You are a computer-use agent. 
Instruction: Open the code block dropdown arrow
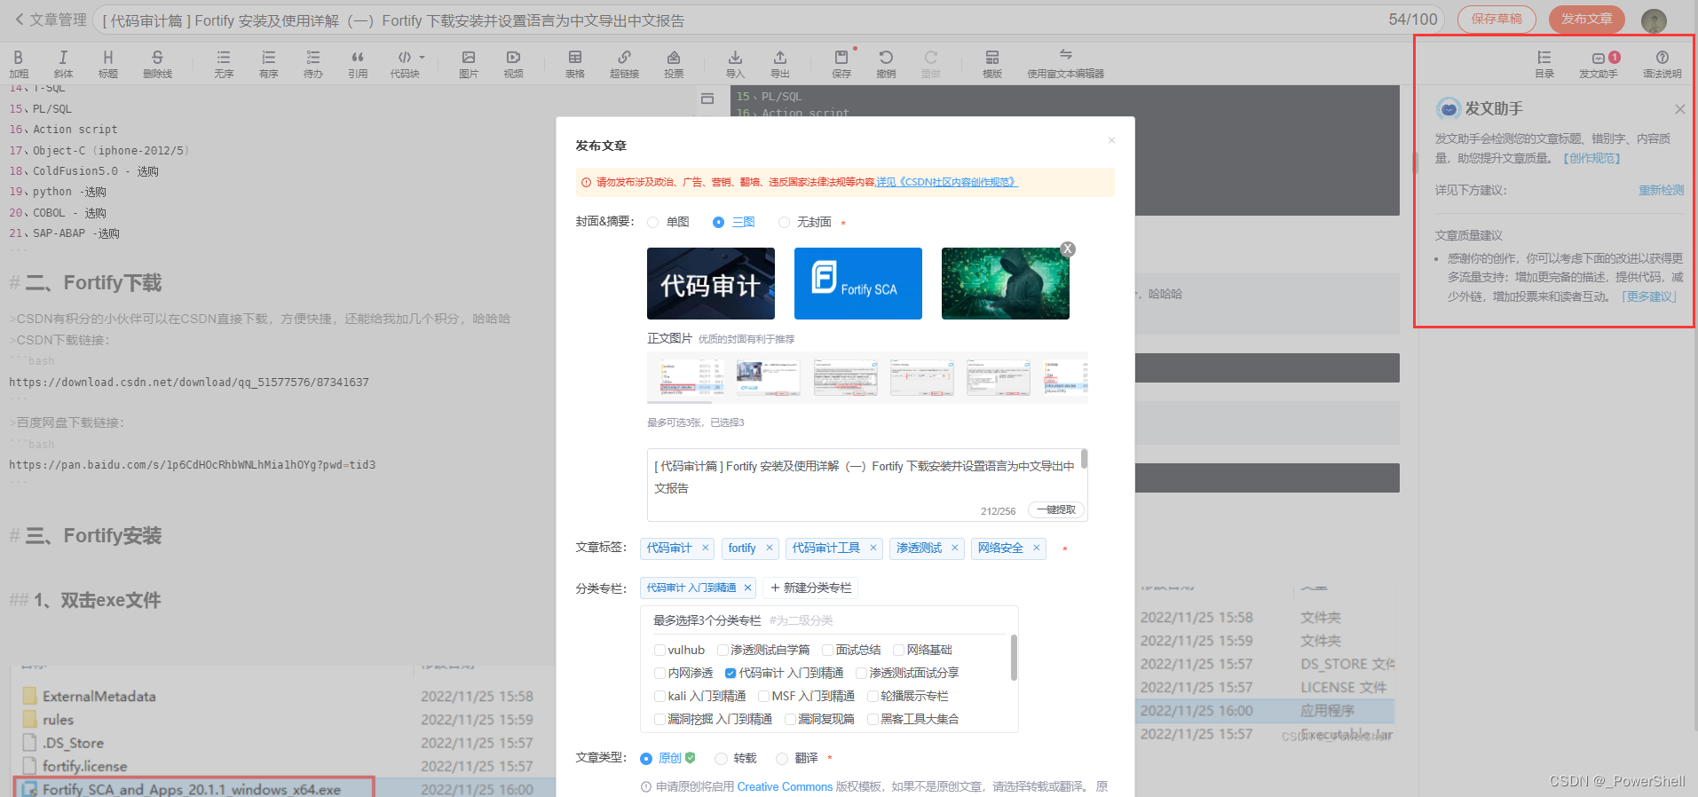click(423, 57)
